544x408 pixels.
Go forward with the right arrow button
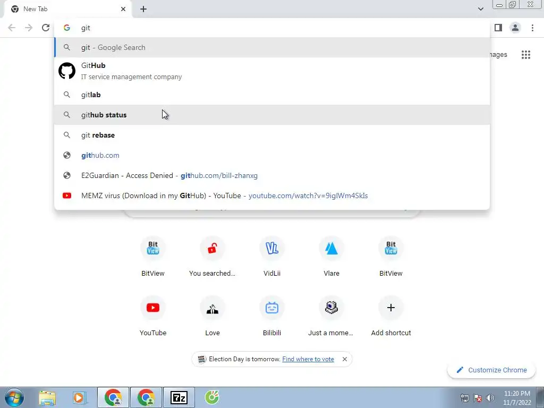[x=29, y=28]
